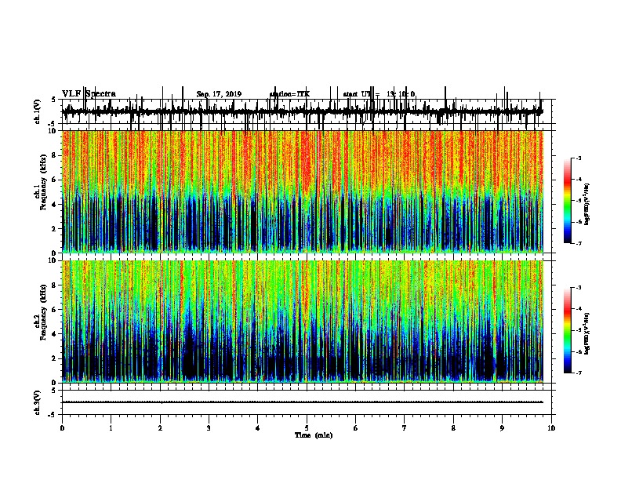621x480 pixels.
Task: Click the "6" kHz tick of the ch.2 spectrogram
Action: pos(54,310)
